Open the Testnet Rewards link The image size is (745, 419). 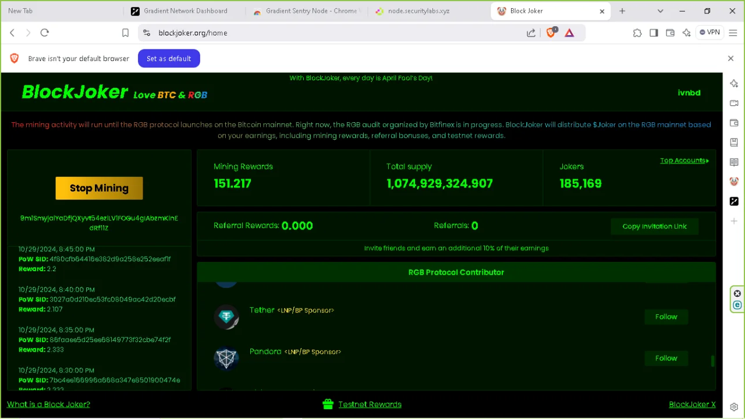tap(370, 404)
